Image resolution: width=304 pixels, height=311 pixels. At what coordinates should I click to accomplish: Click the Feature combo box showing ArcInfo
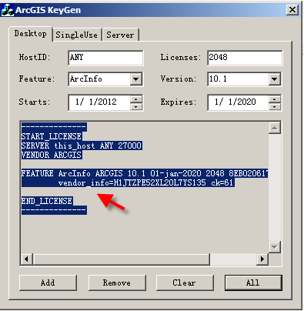tap(105, 79)
